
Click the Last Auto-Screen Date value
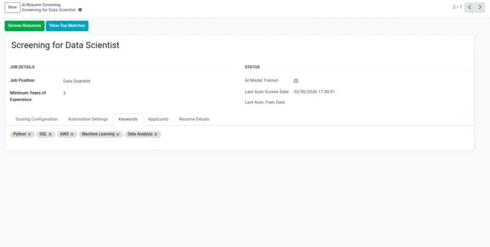pos(314,91)
